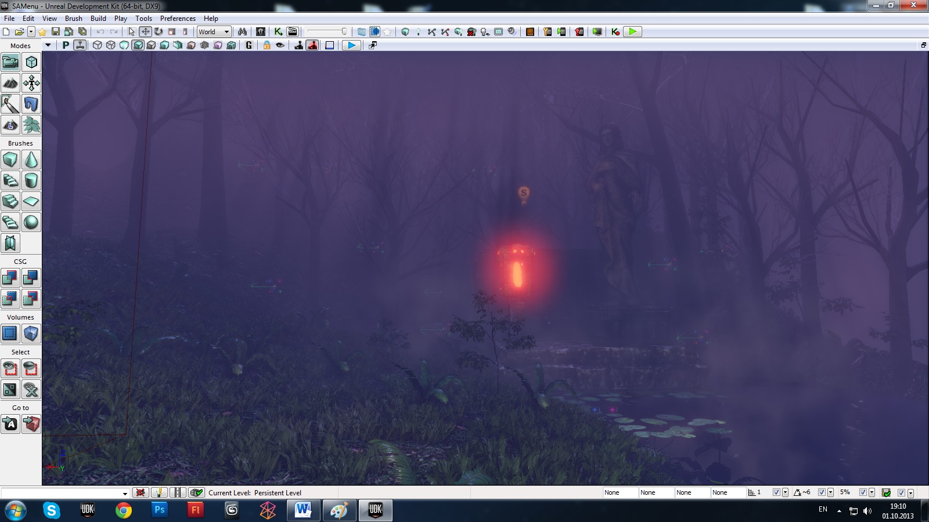
Task: Open the Build menu
Action: pyautogui.click(x=98, y=19)
